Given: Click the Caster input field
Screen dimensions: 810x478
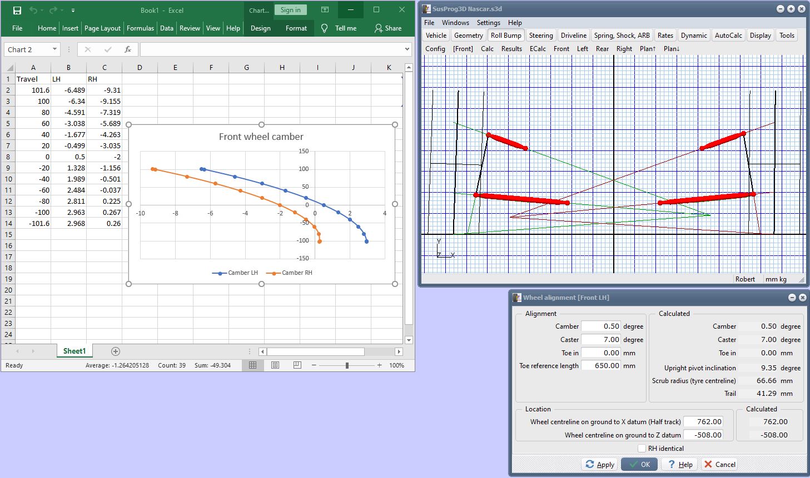Looking at the screenshot, I should coord(600,340).
